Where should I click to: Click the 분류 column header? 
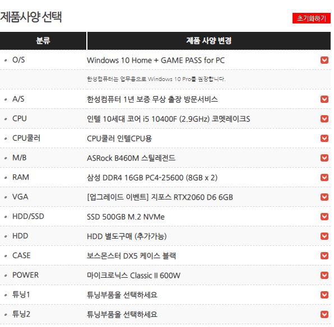pos(43,41)
